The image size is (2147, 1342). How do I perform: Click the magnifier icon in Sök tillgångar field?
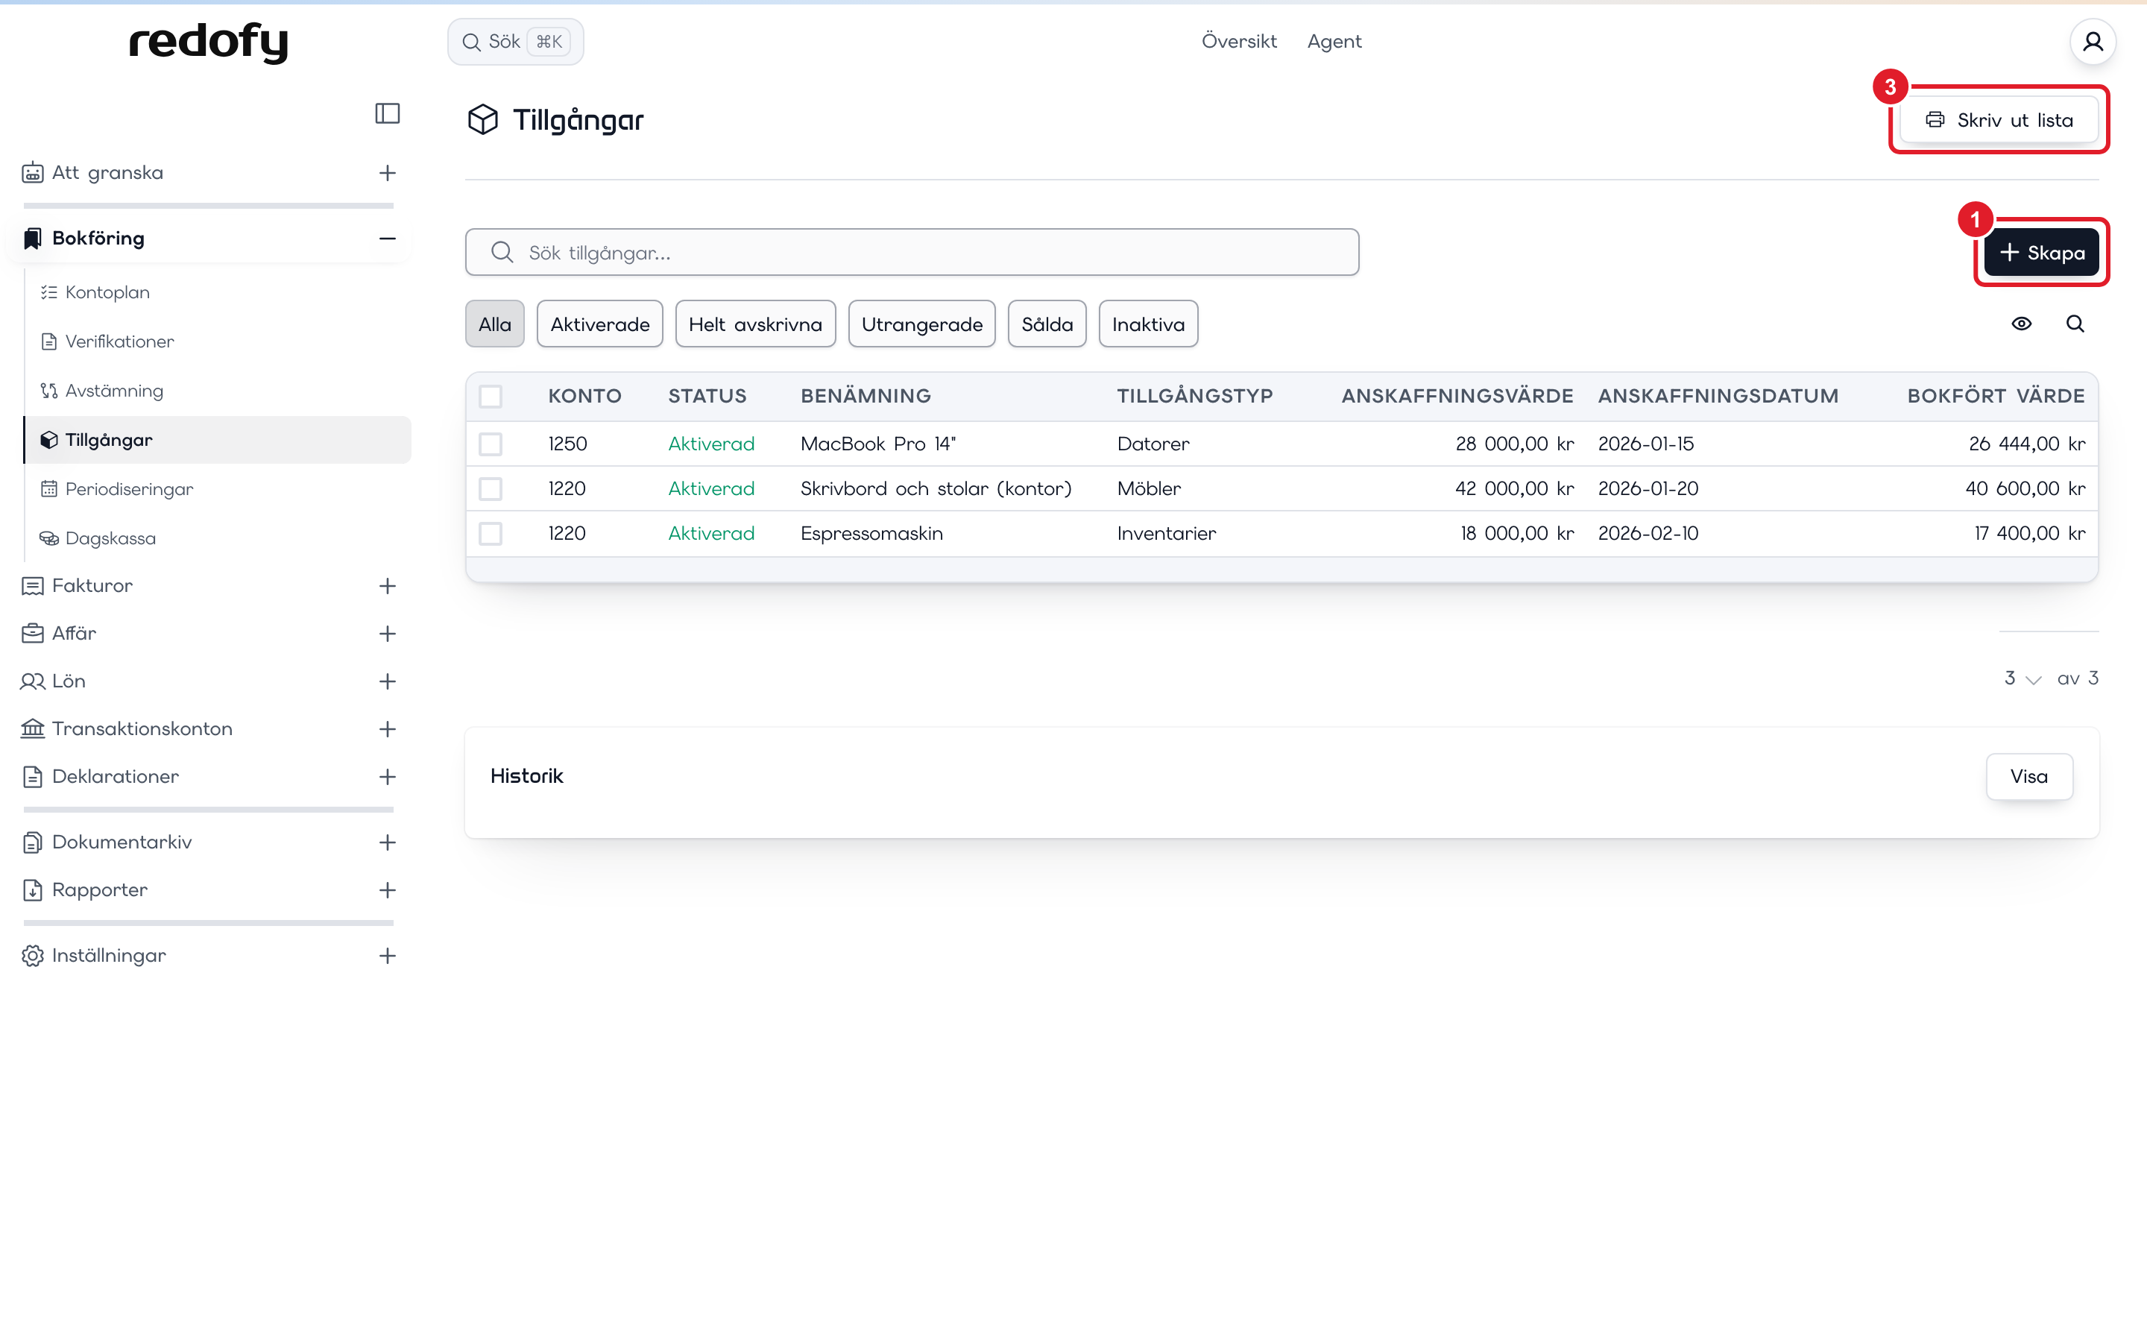pos(502,252)
